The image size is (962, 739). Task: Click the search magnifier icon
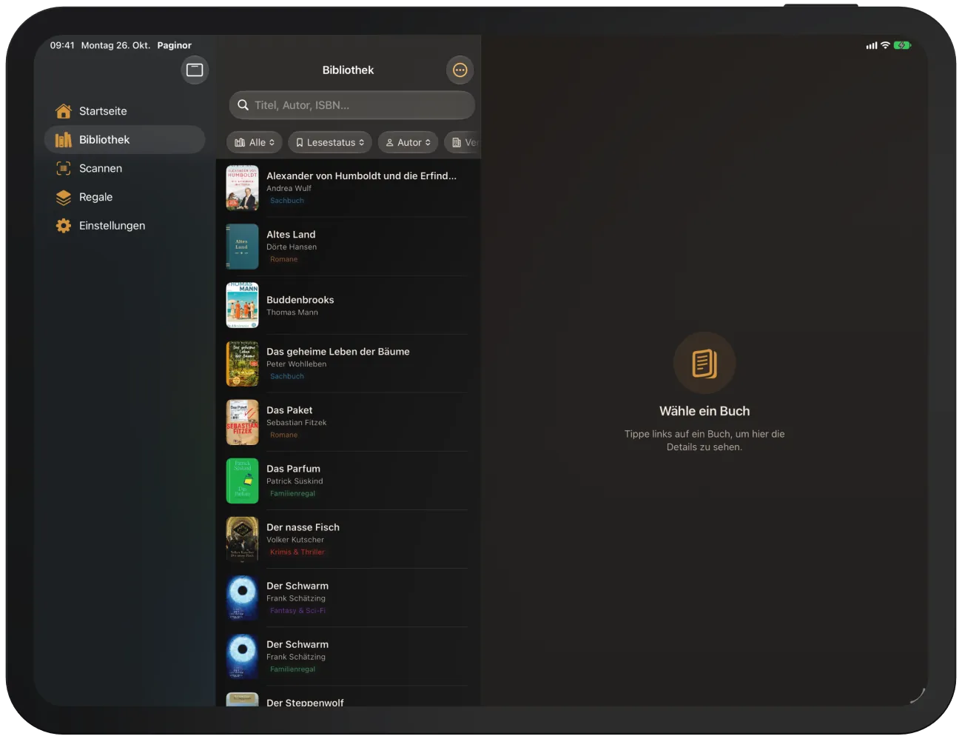[x=243, y=105]
